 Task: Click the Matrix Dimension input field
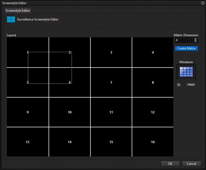(x=184, y=40)
